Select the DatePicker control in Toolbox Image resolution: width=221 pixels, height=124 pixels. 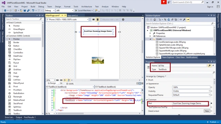(18, 56)
